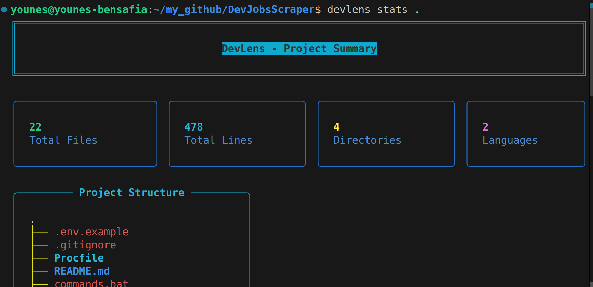The image size is (593, 287).
Task: Click the blue command status dot
Action: (x=4, y=10)
